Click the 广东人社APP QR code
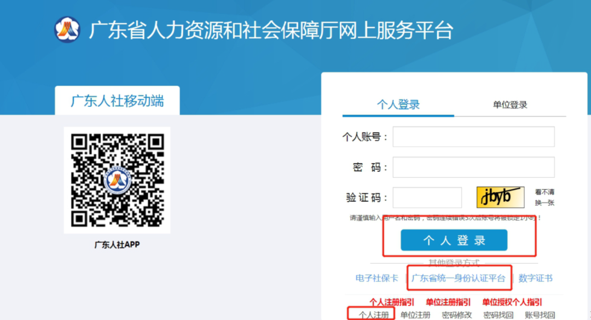The image size is (591, 320). point(117,181)
